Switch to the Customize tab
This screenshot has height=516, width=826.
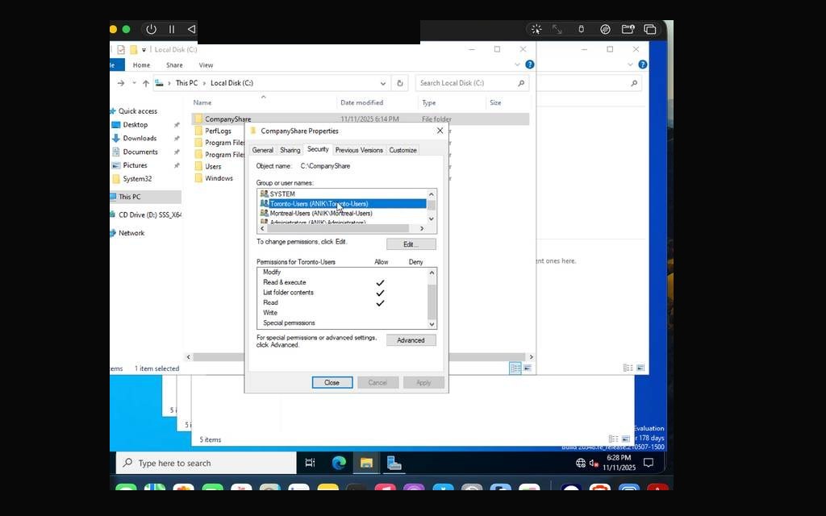point(403,150)
